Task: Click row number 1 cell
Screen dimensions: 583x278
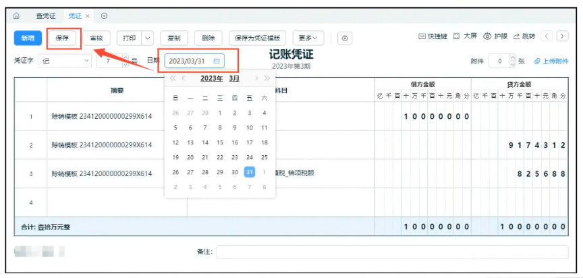Action: (x=31, y=117)
